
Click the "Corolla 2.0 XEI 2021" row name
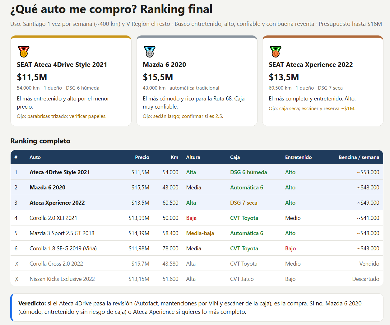(53, 218)
